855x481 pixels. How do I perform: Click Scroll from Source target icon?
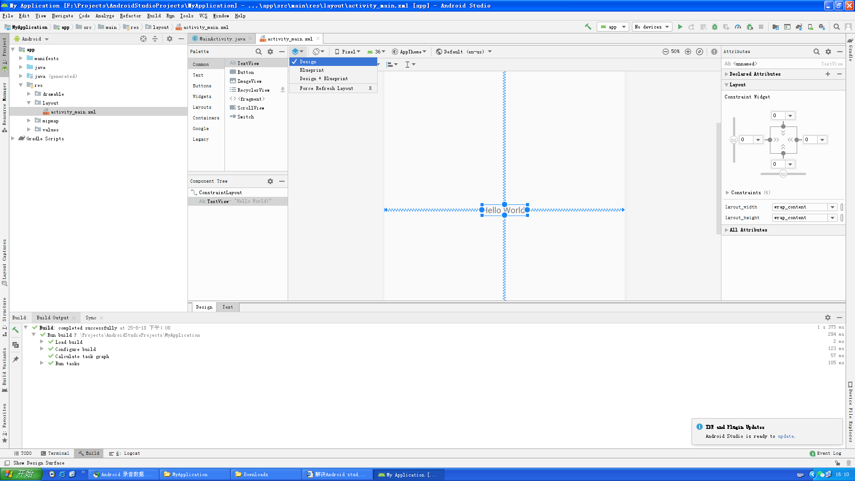tap(143, 39)
